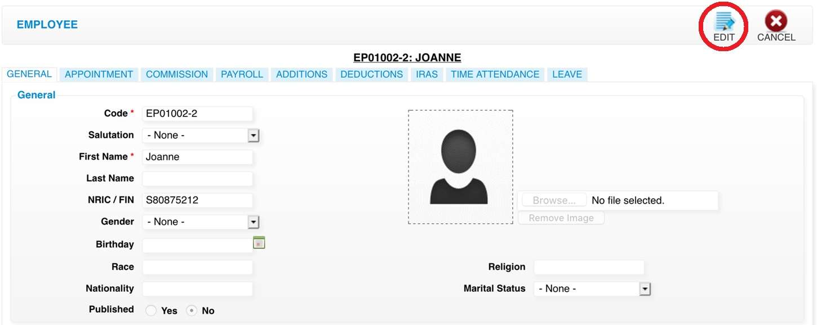
Task: Click the Last Name field
Action: (x=197, y=179)
